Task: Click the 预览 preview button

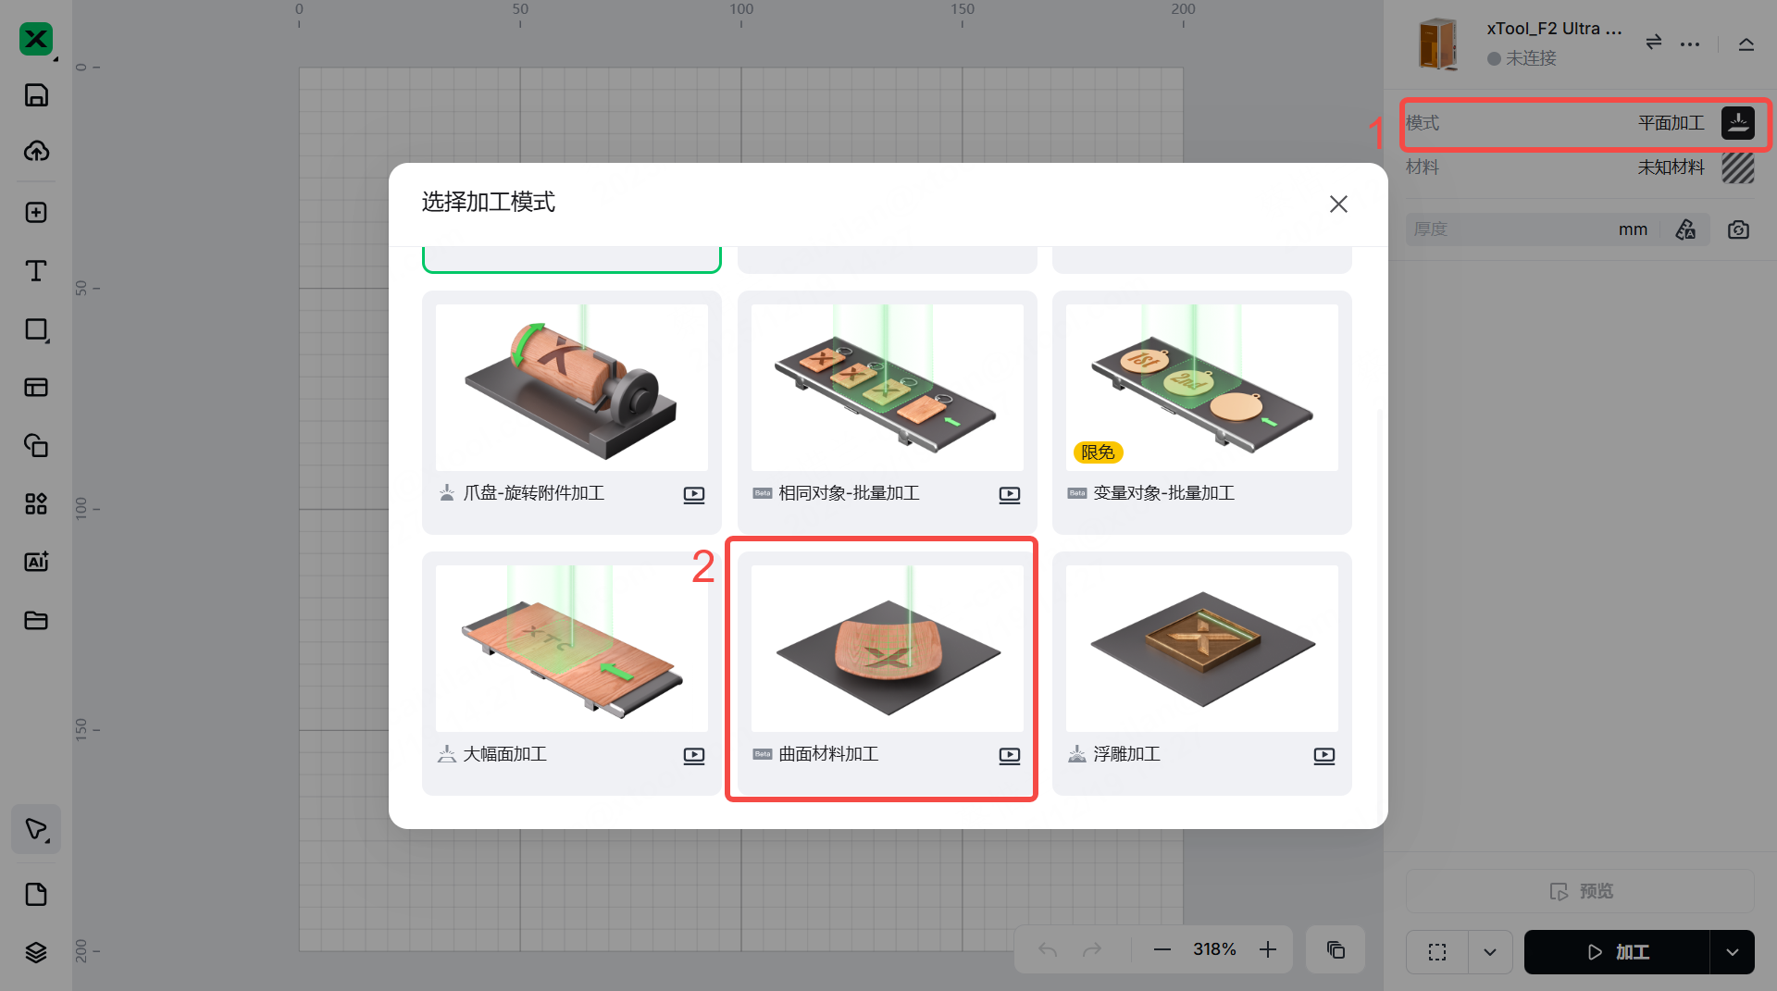Action: tap(1580, 891)
